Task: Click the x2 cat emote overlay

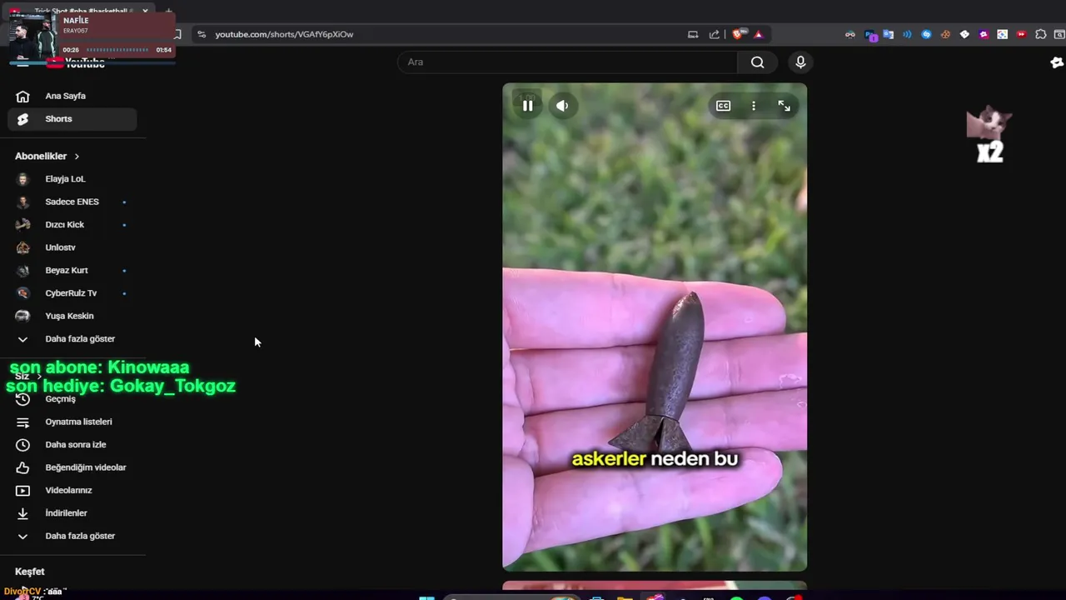Action: click(x=989, y=134)
